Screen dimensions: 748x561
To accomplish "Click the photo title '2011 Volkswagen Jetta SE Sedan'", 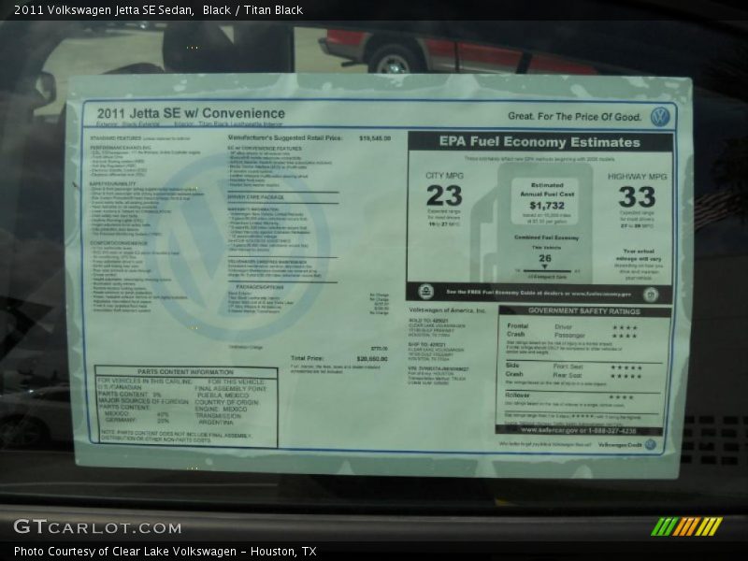I will click(x=104, y=9).
